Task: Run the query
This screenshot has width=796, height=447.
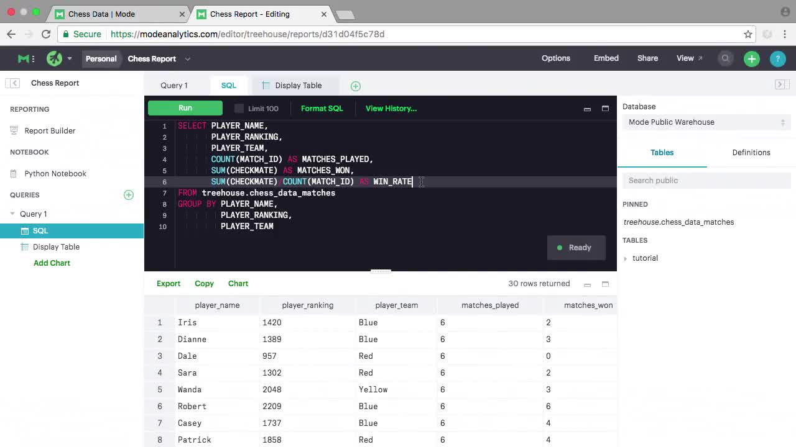Action: pos(185,108)
